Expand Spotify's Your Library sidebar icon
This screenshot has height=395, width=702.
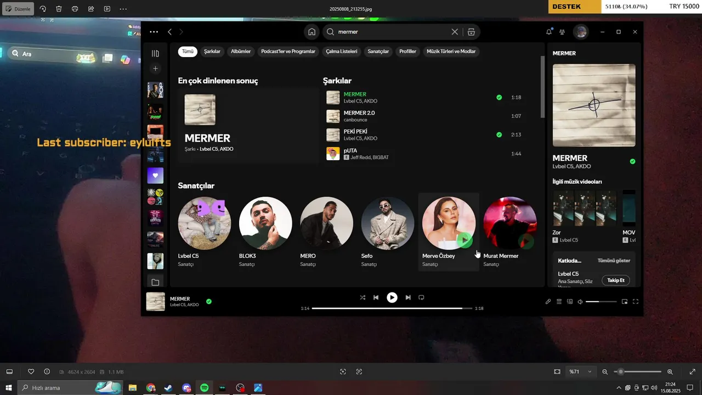click(155, 53)
